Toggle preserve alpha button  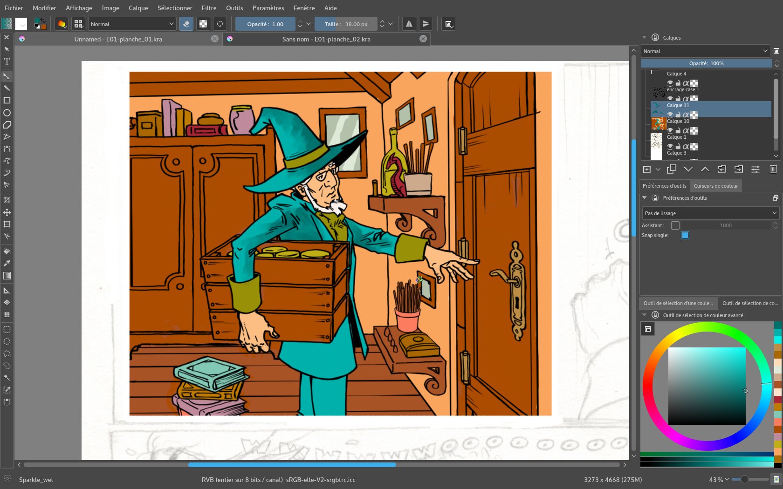click(x=203, y=24)
